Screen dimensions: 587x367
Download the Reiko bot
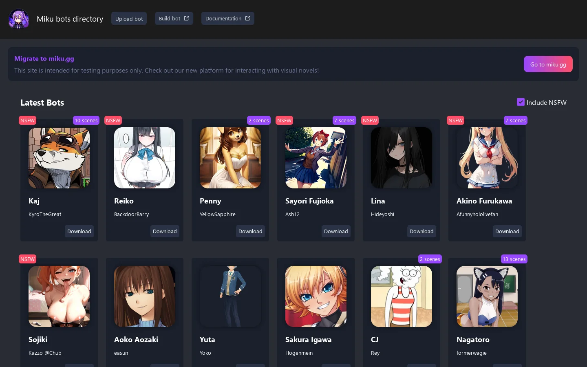[x=165, y=231]
